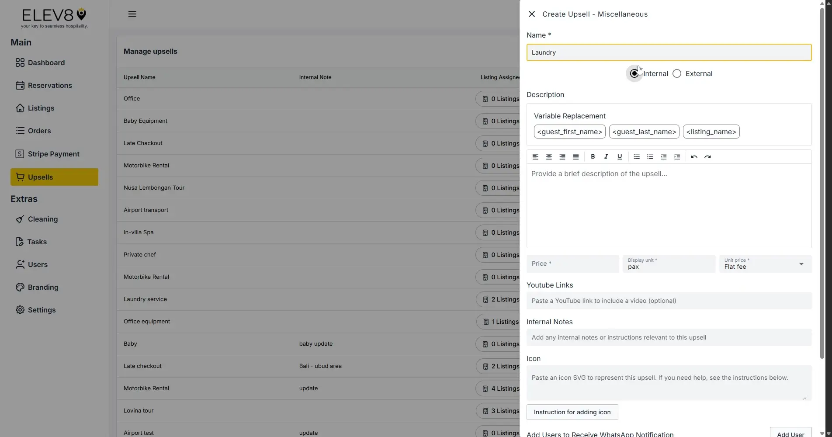Redo the last editor change
The width and height of the screenshot is (832, 437).
(708, 156)
